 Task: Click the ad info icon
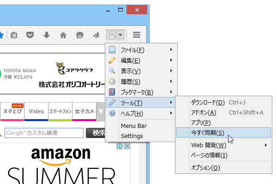click(x=120, y=146)
